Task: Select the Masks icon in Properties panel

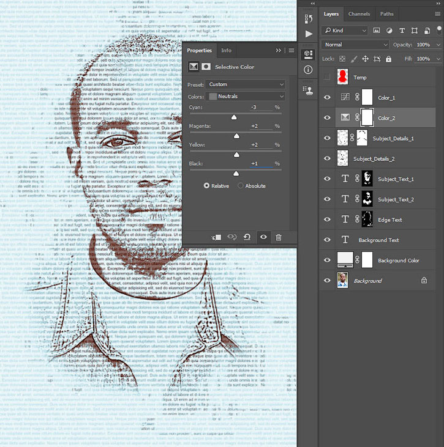Action: click(206, 67)
